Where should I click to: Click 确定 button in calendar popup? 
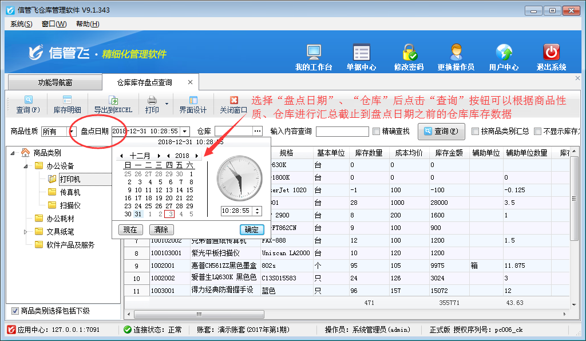(251, 229)
